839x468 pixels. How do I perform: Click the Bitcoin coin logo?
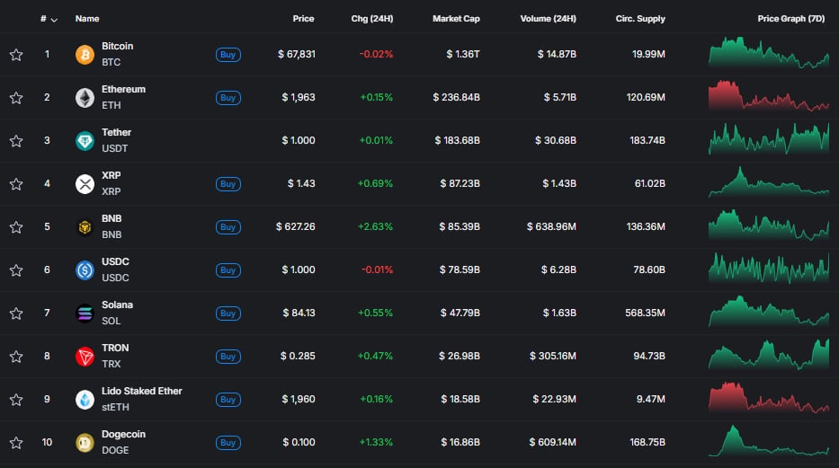pos(85,55)
